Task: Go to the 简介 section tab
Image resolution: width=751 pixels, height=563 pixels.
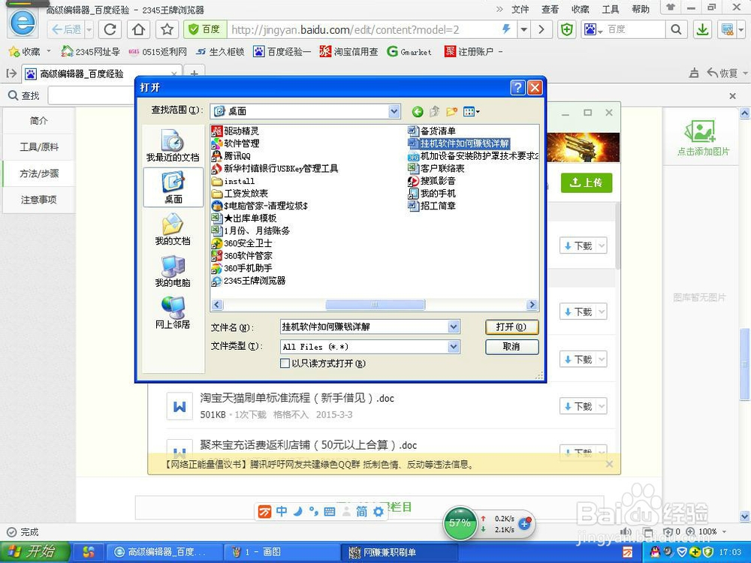Action: (x=39, y=121)
